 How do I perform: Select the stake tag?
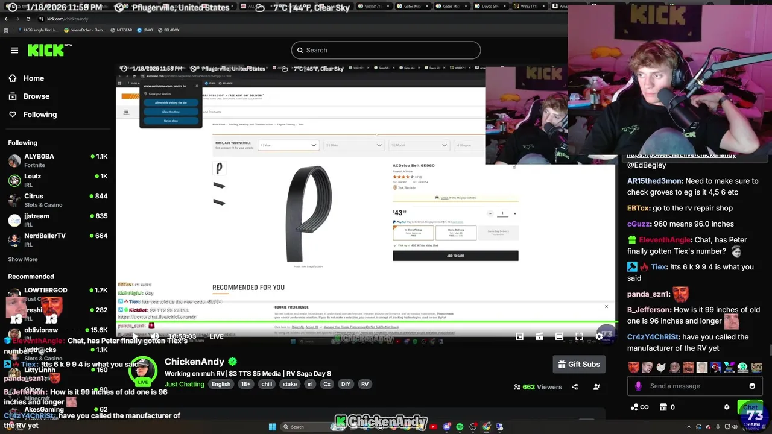coord(289,384)
